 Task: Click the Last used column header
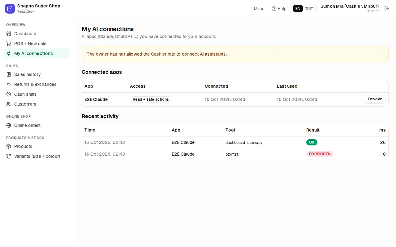pos(287,86)
